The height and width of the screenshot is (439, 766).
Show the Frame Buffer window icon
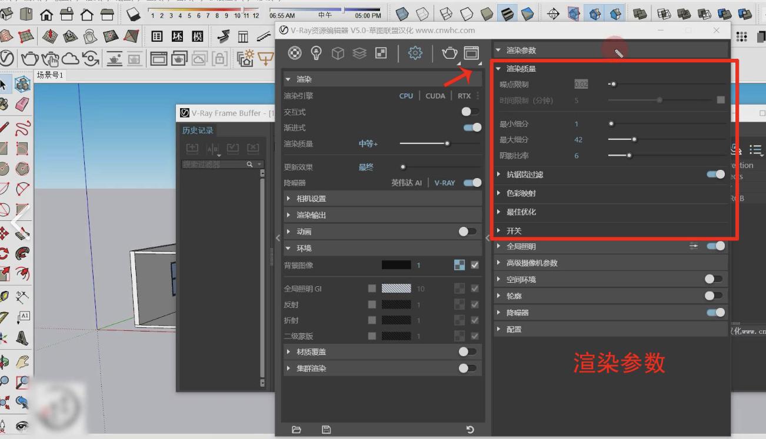[x=471, y=53]
